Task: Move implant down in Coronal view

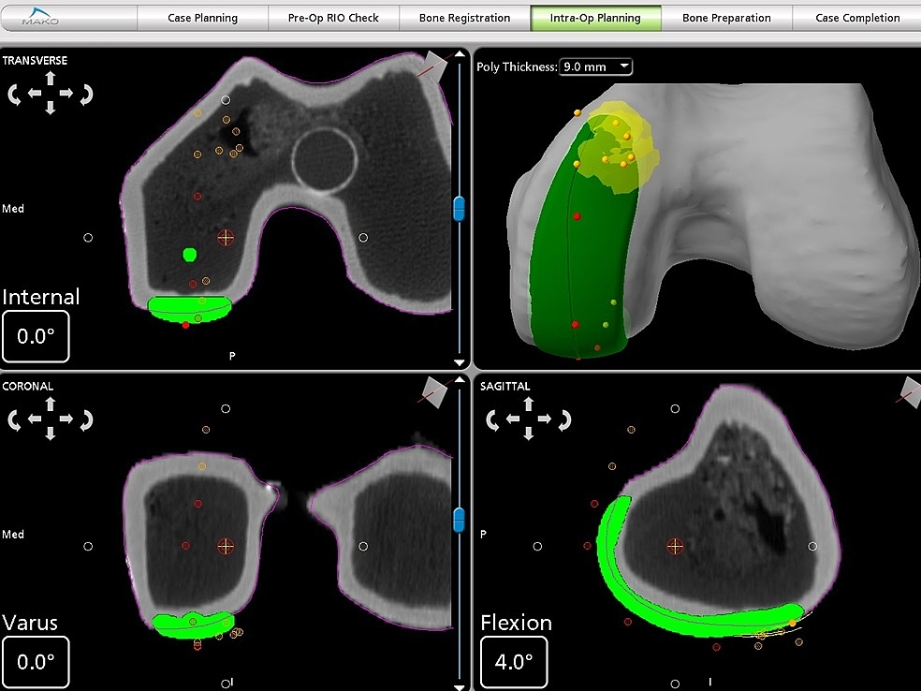Action: point(51,434)
